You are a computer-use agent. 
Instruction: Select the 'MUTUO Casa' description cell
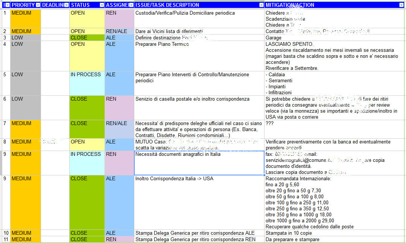(199, 145)
